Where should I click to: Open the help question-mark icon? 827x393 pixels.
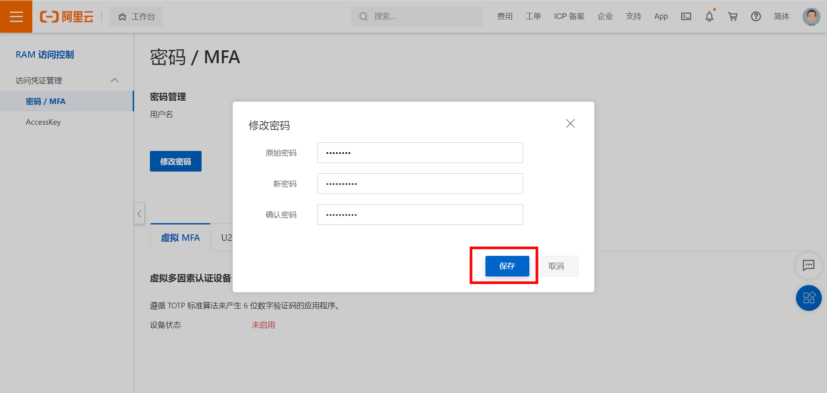(756, 16)
